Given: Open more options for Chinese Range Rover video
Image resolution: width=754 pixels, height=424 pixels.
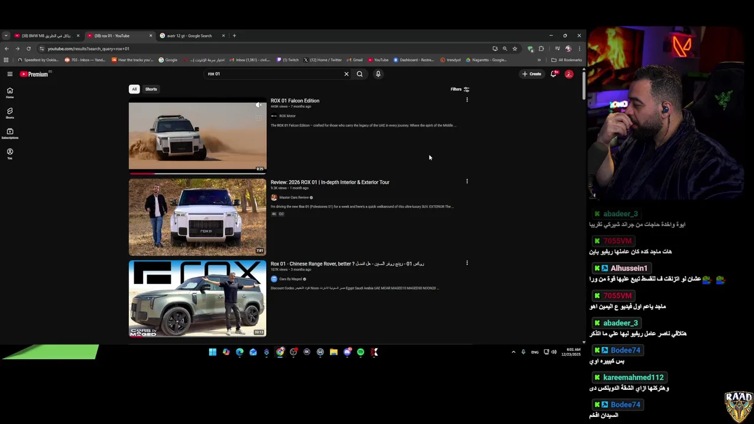Looking at the screenshot, I should click(x=467, y=263).
